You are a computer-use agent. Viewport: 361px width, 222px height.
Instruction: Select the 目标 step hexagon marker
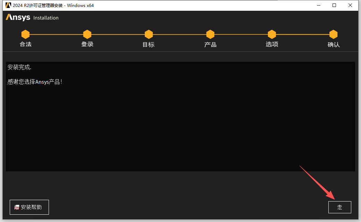[149, 34]
